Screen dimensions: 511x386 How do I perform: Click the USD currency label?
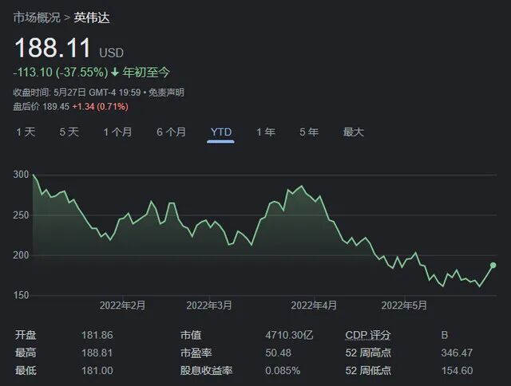(x=111, y=53)
